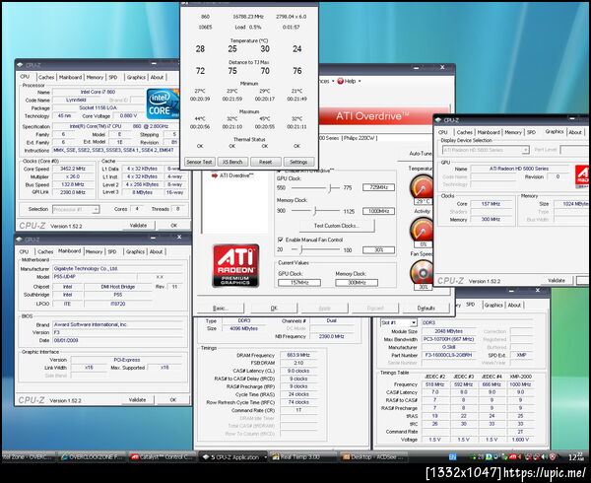Click the Intel Core i7 logo in CPU-Z

163,104
